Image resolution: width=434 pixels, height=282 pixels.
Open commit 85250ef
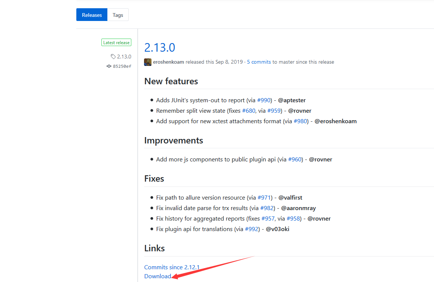click(122, 67)
